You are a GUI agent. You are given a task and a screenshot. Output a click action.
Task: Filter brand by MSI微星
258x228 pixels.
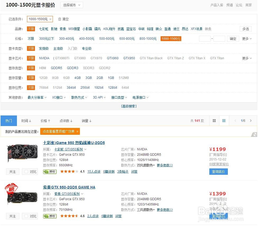pyautogui.click(x=74, y=29)
